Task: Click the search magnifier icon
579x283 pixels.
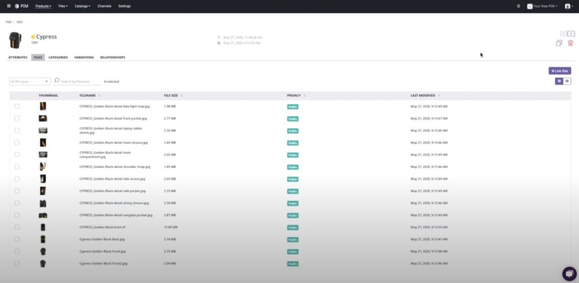Action: click(57, 80)
